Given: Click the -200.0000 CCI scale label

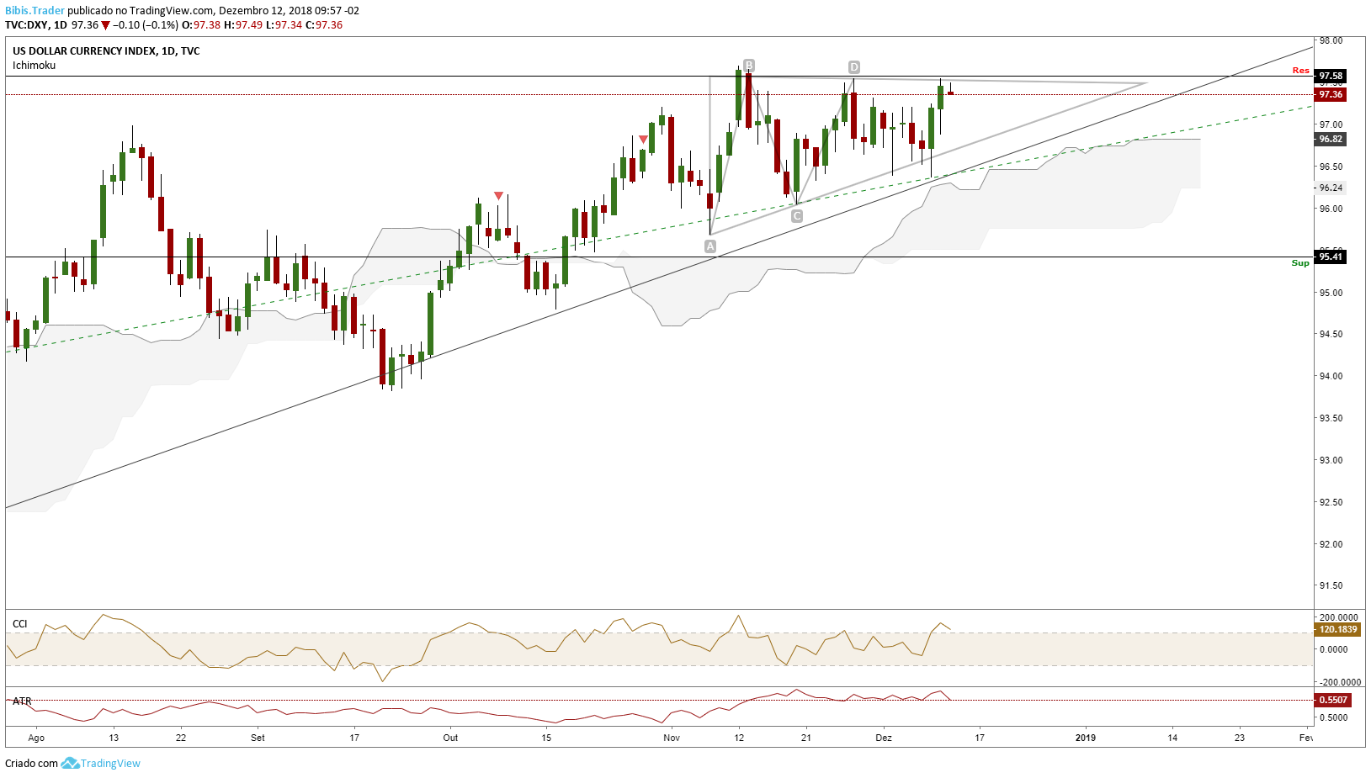Looking at the screenshot, I should click(x=1339, y=682).
